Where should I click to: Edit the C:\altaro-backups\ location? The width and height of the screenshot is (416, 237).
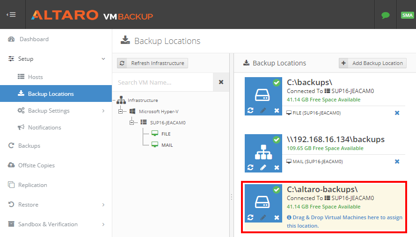pyautogui.click(x=263, y=217)
